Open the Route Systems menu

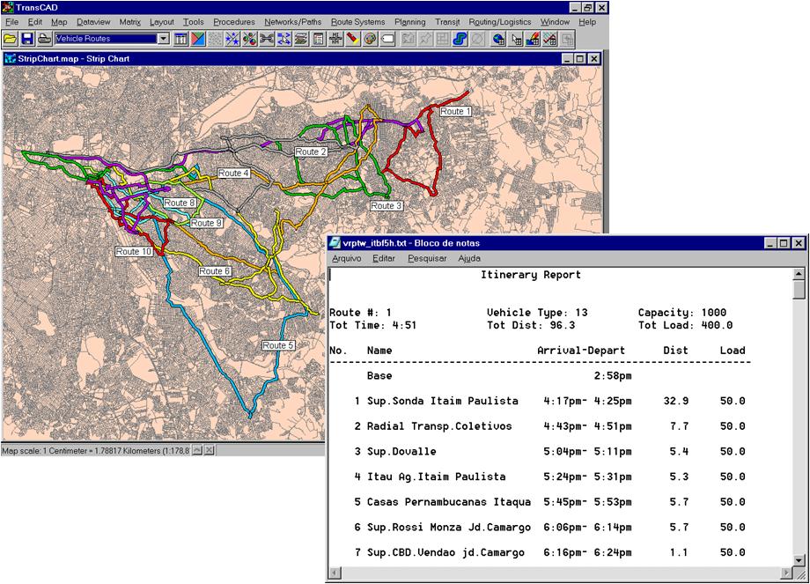358,22
